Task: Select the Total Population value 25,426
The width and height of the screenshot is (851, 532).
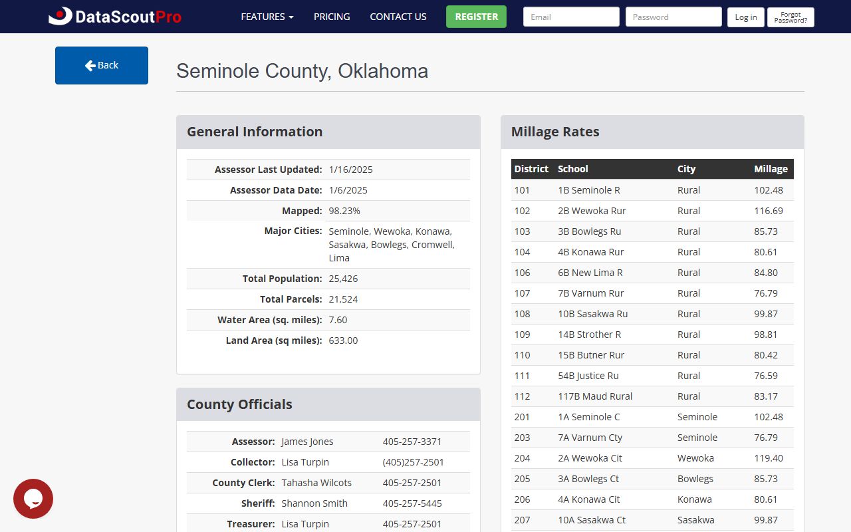Action: 343,279
